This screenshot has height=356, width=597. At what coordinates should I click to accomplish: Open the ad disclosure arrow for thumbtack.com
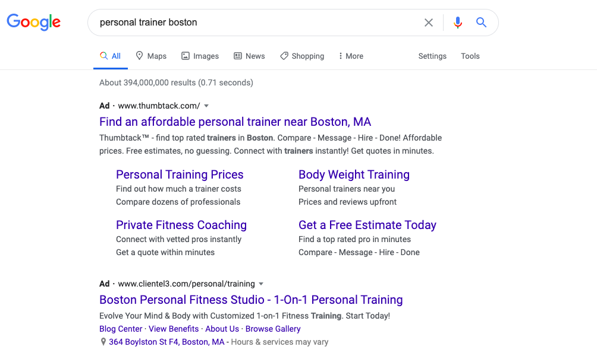pyautogui.click(x=206, y=106)
